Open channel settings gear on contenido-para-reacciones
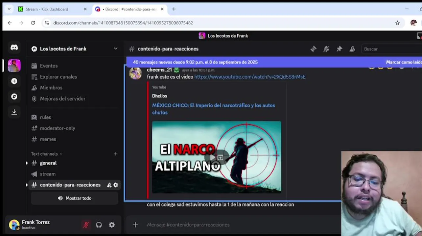 pyautogui.click(x=116, y=185)
